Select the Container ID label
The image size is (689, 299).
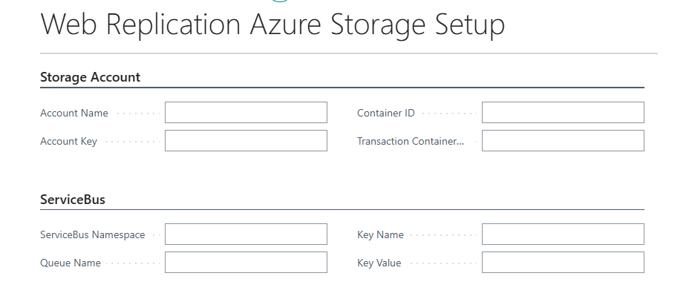(385, 114)
